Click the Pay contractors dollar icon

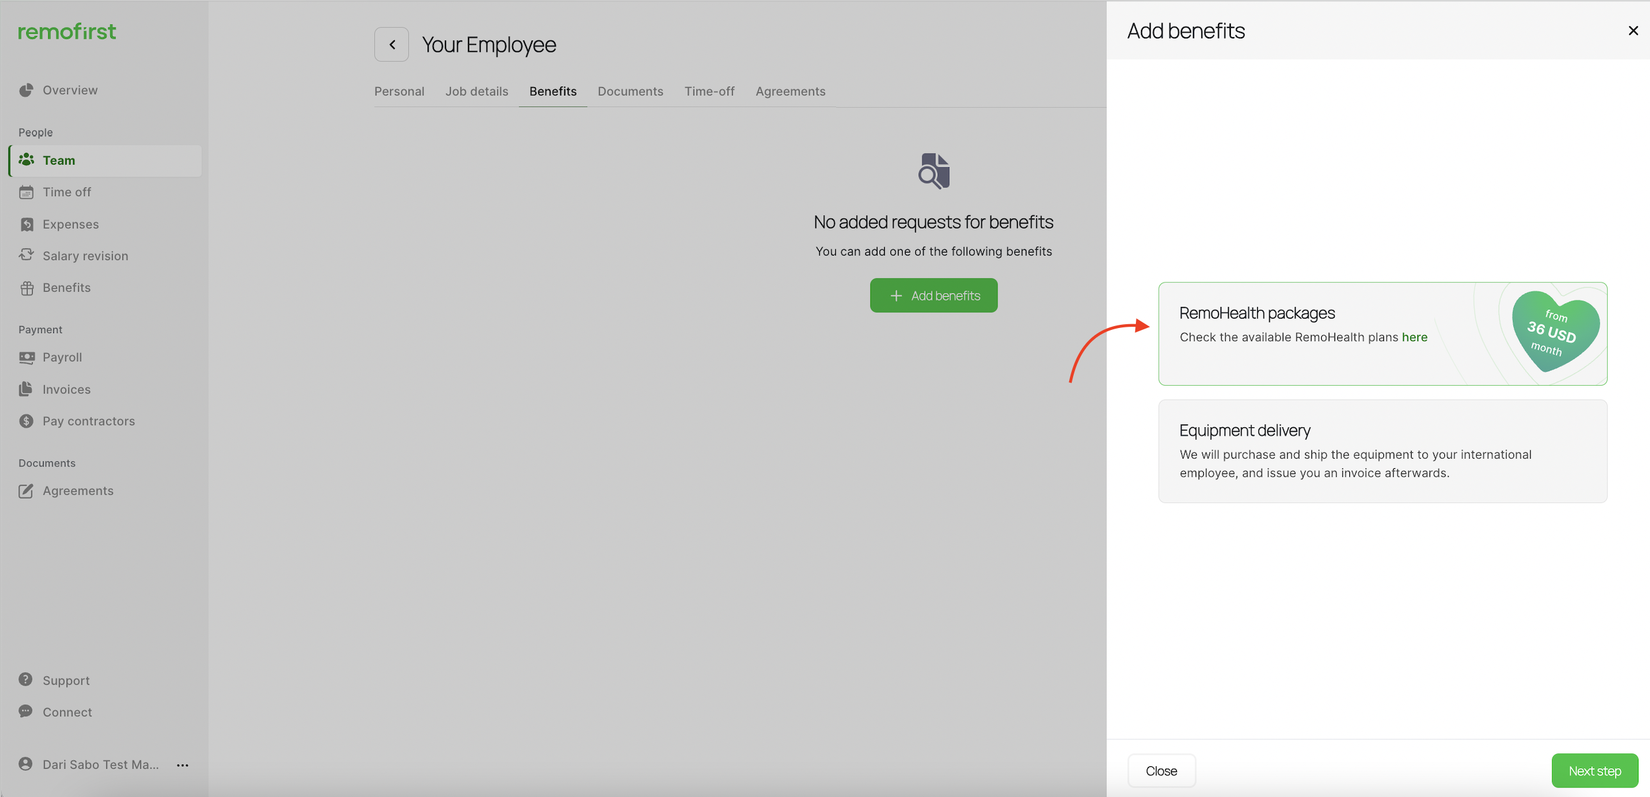pos(26,421)
